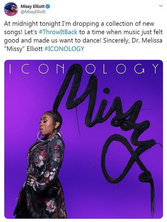Open the #ICONOLOGY hashtag link
167x222 pixels.
[x=64, y=49]
